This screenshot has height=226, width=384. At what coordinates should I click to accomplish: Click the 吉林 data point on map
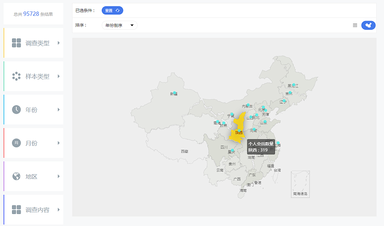click(290, 93)
